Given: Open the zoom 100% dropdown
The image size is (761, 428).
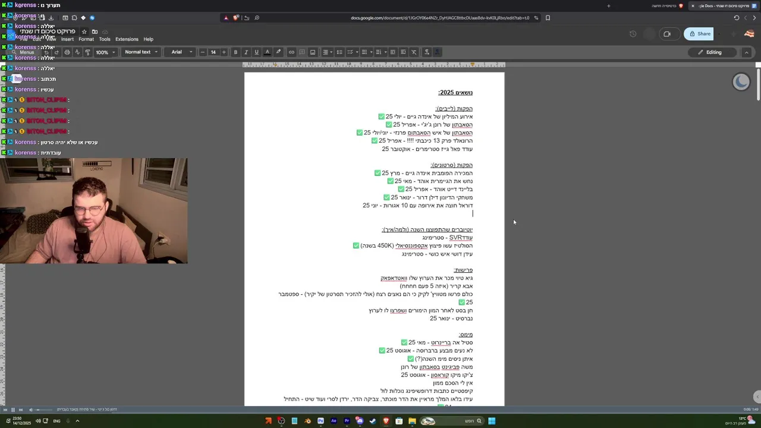Looking at the screenshot, I should [x=106, y=52].
